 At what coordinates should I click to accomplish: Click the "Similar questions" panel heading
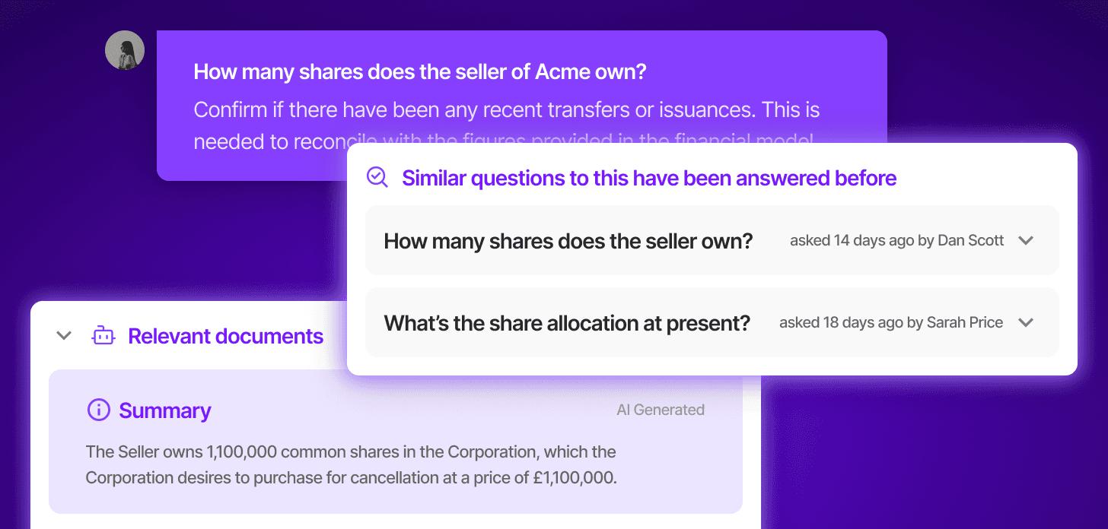(x=649, y=178)
